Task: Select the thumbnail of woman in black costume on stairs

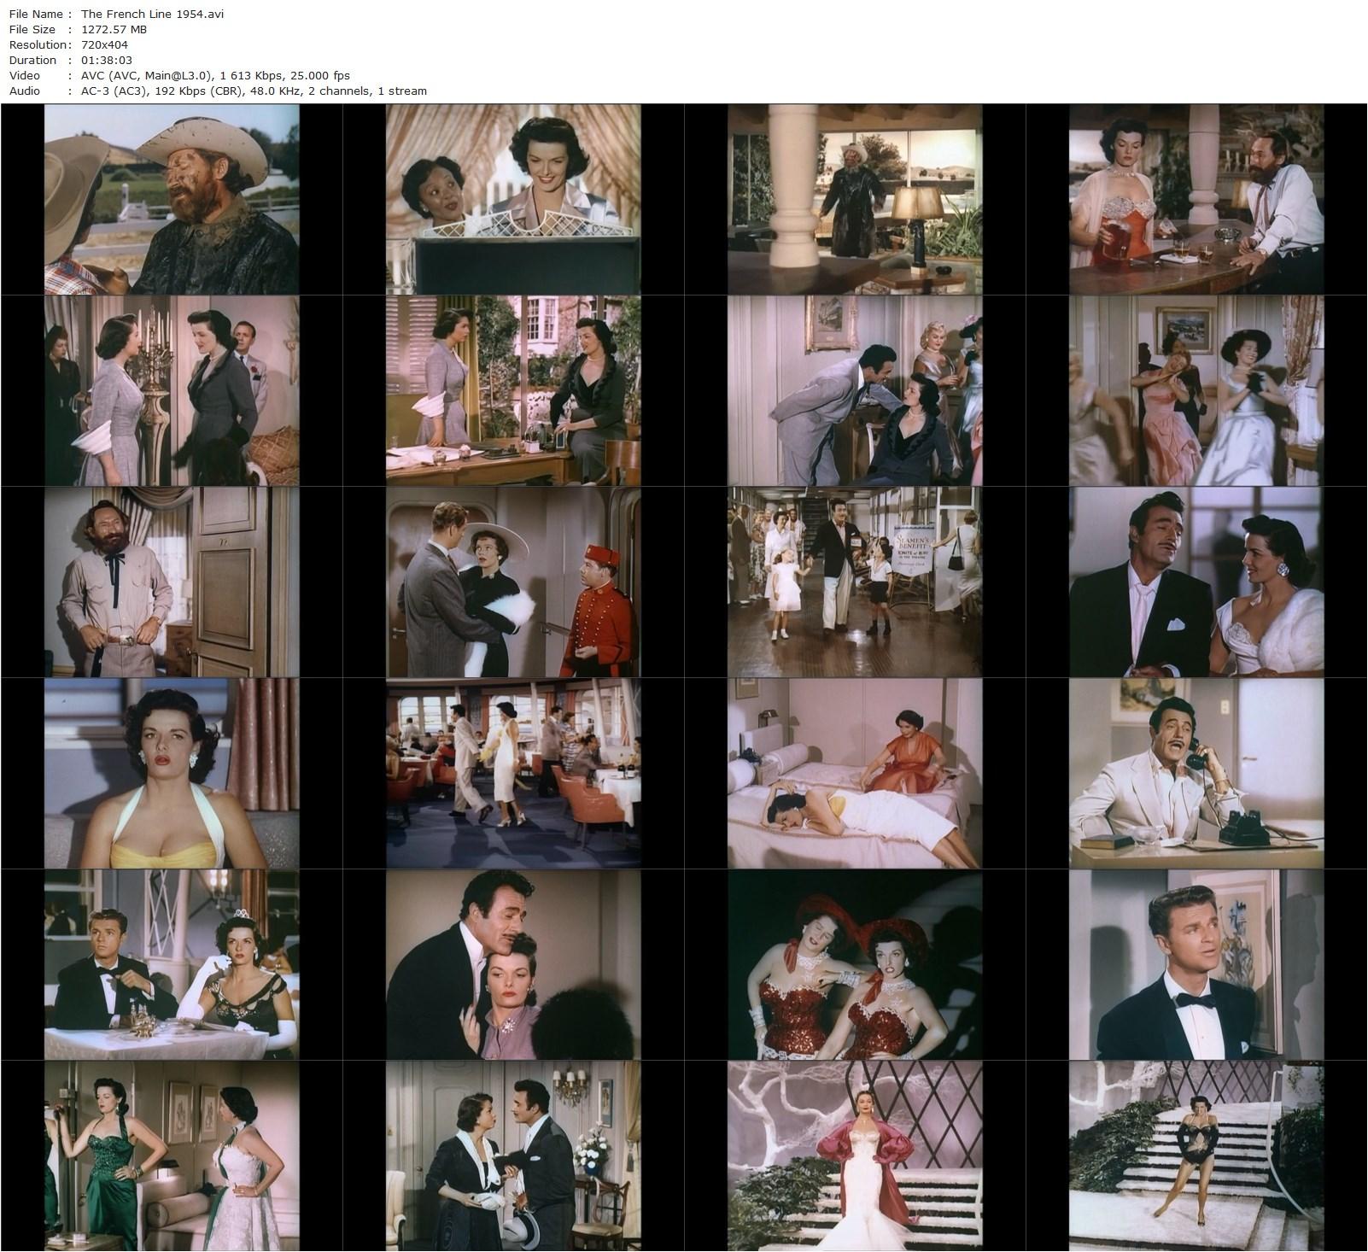Action: pos(1196,1156)
